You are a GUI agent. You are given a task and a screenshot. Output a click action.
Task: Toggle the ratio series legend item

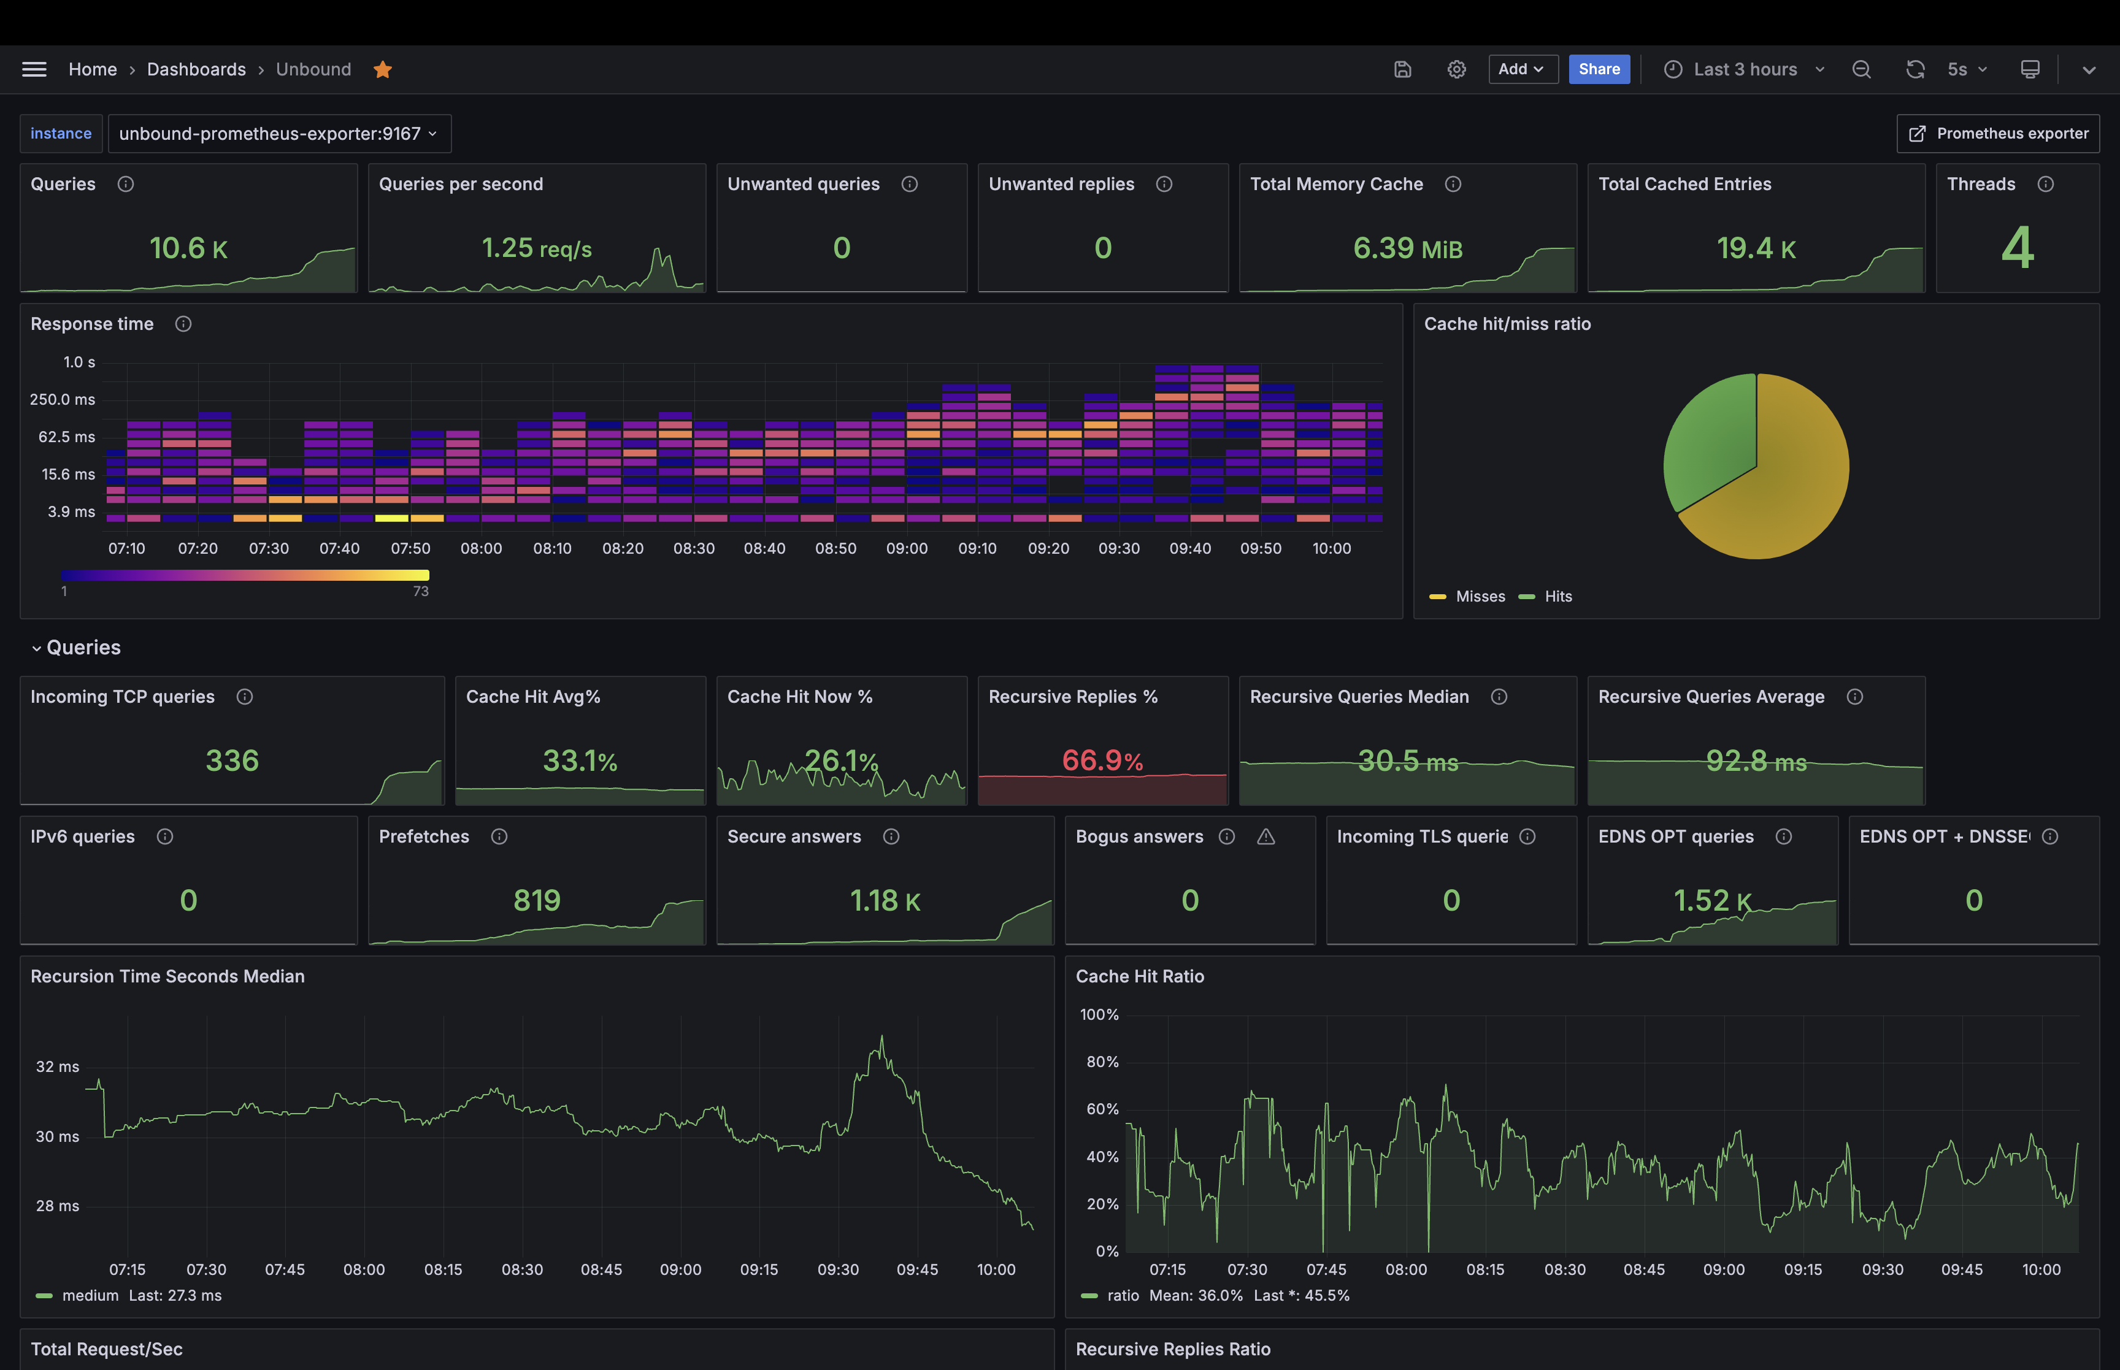(1122, 1295)
